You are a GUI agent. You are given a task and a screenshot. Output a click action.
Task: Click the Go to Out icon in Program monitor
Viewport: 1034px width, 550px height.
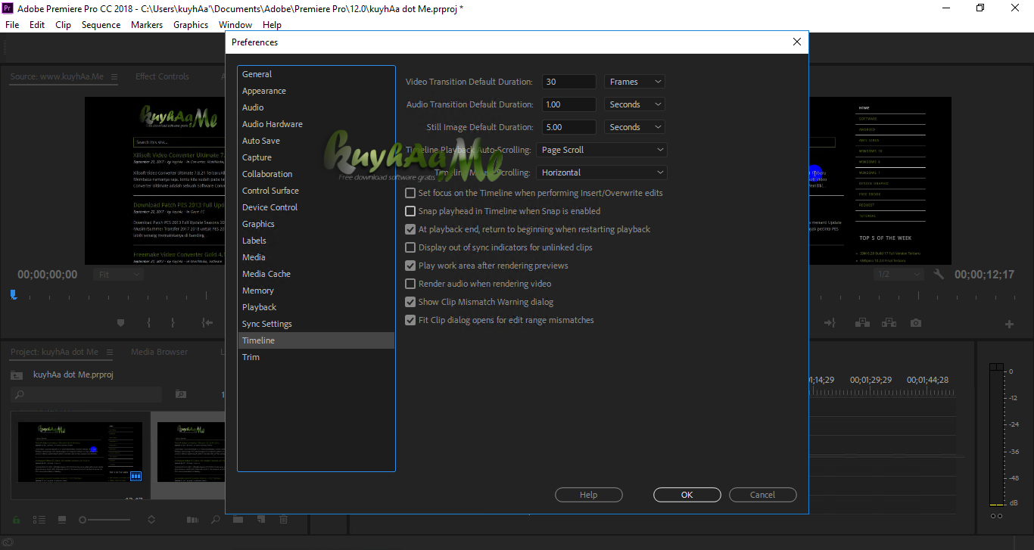click(x=830, y=323)
